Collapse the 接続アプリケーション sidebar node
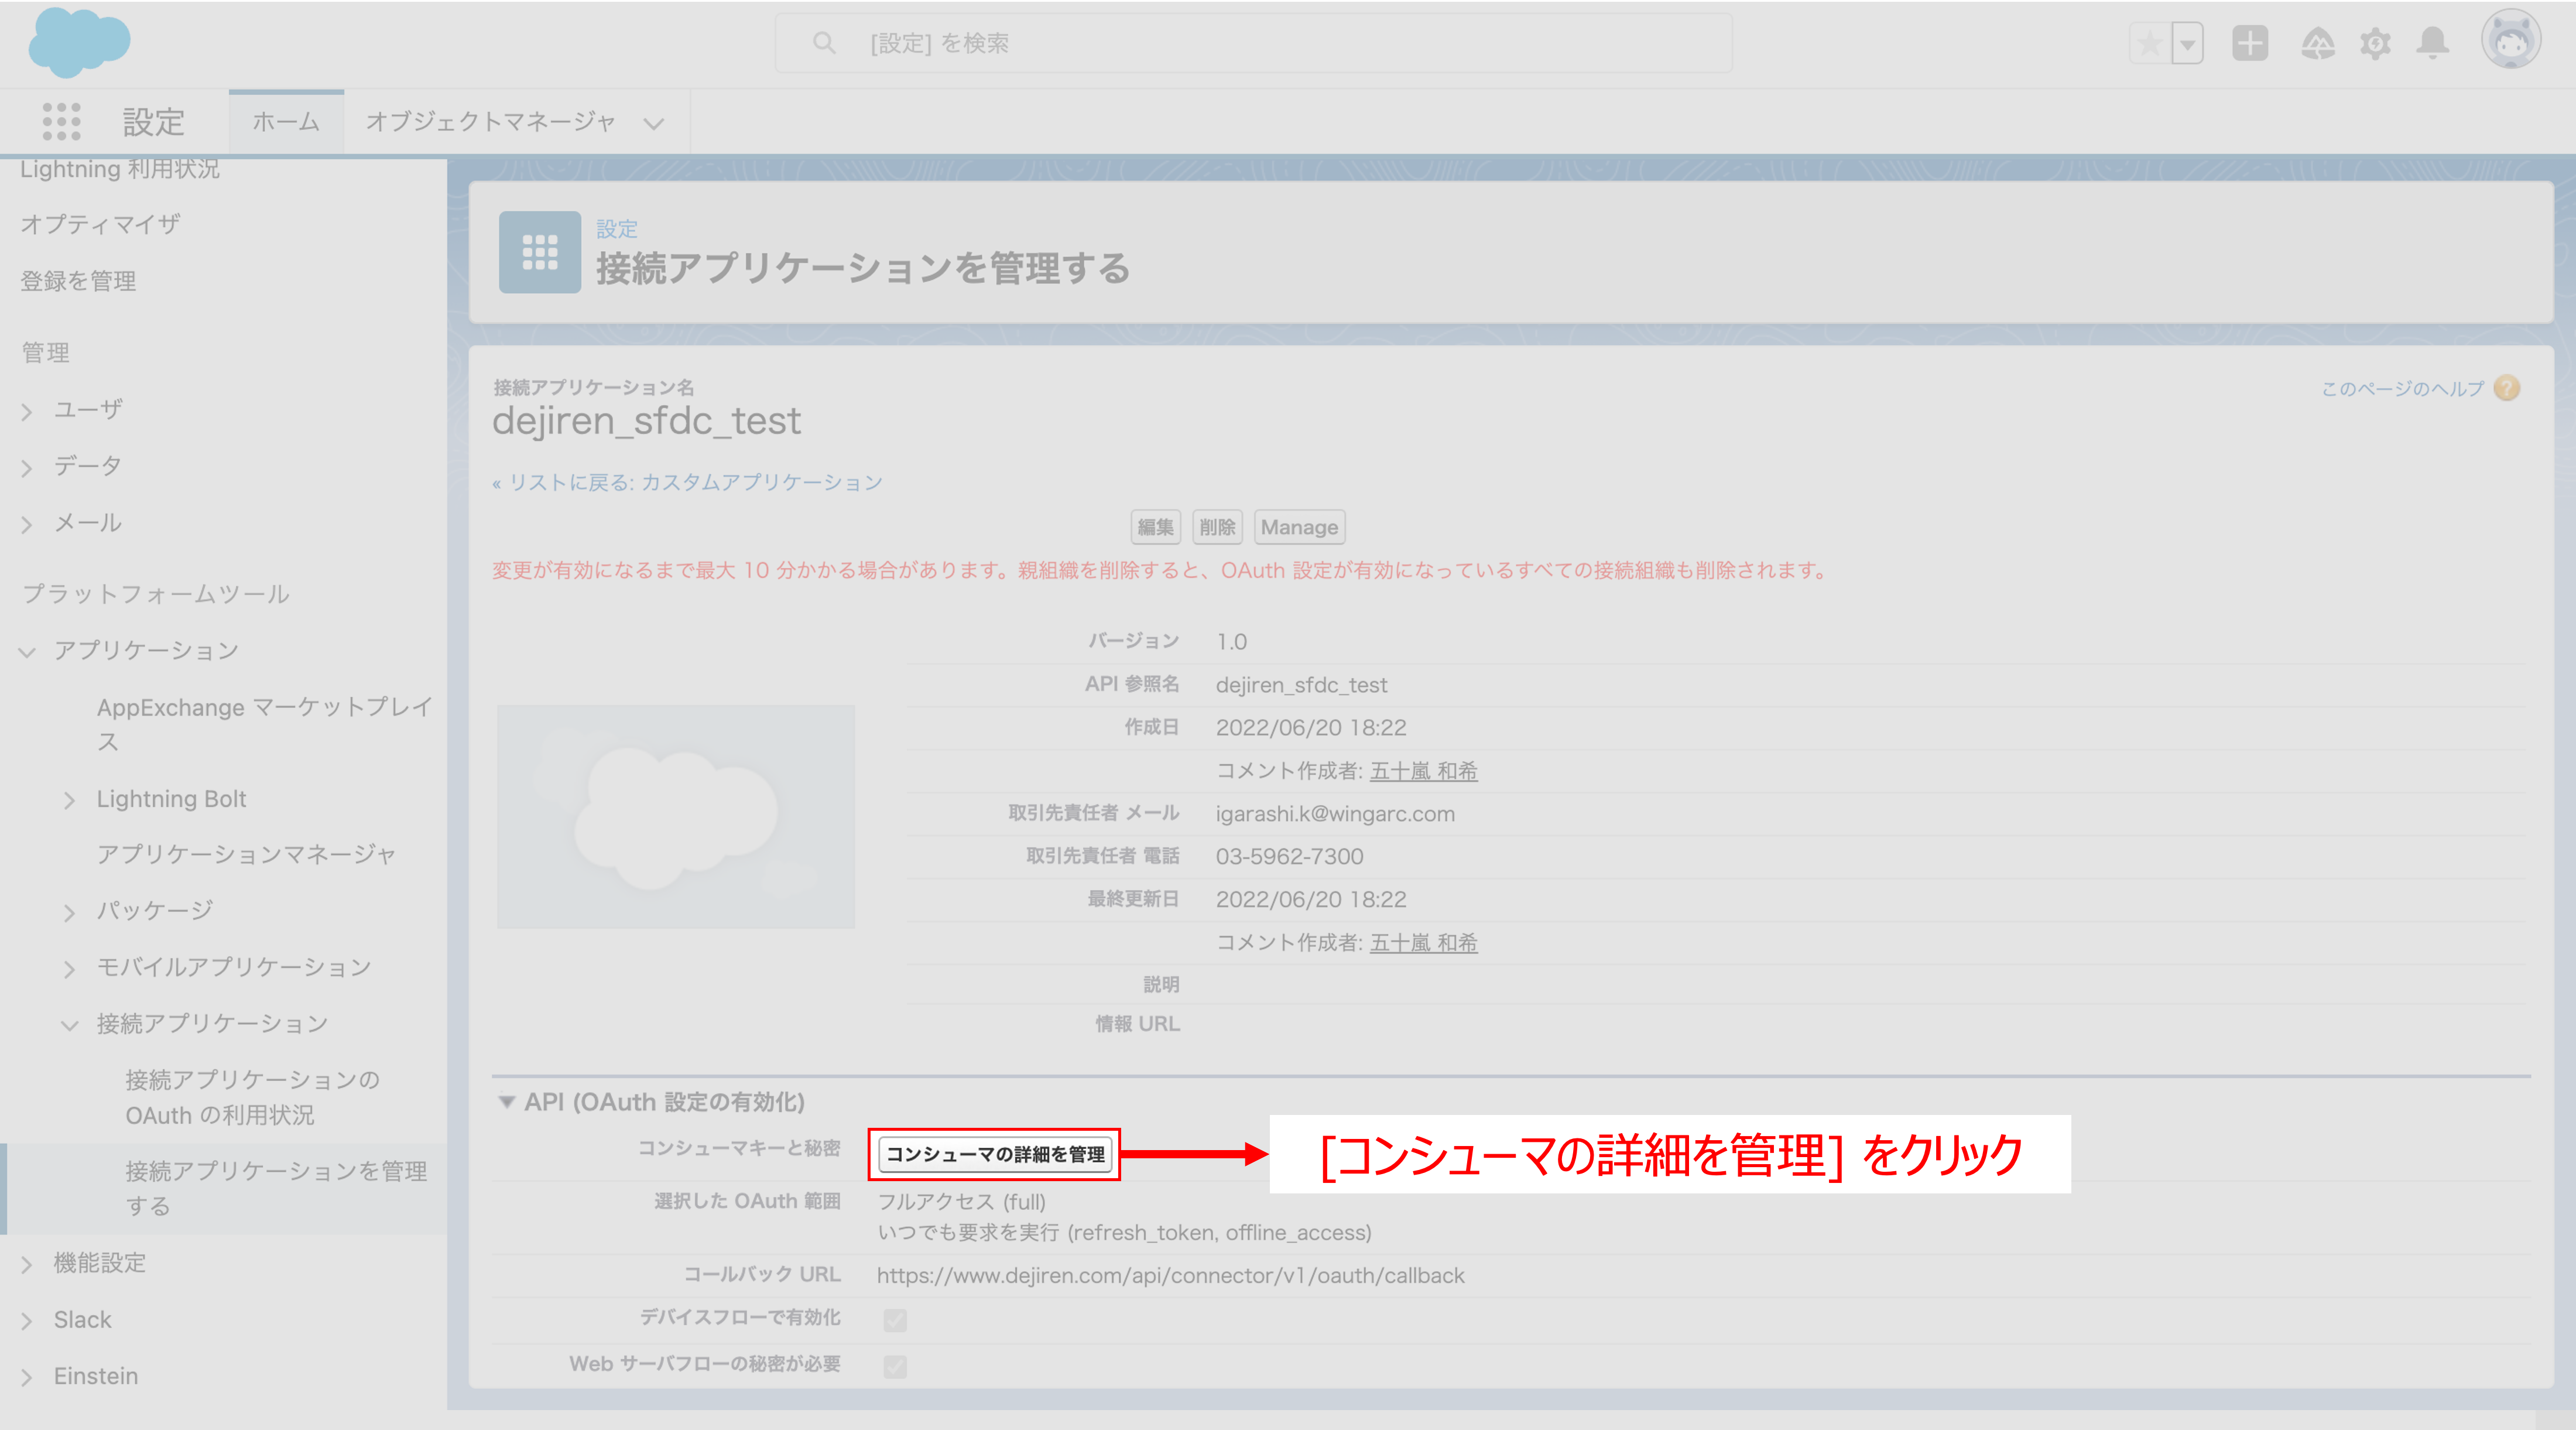 click(x=69, y=1025)
